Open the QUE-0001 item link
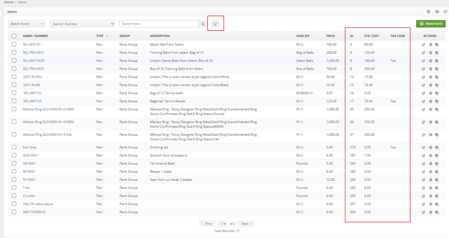Screen dimensions: 449x238 click(30, 155)
